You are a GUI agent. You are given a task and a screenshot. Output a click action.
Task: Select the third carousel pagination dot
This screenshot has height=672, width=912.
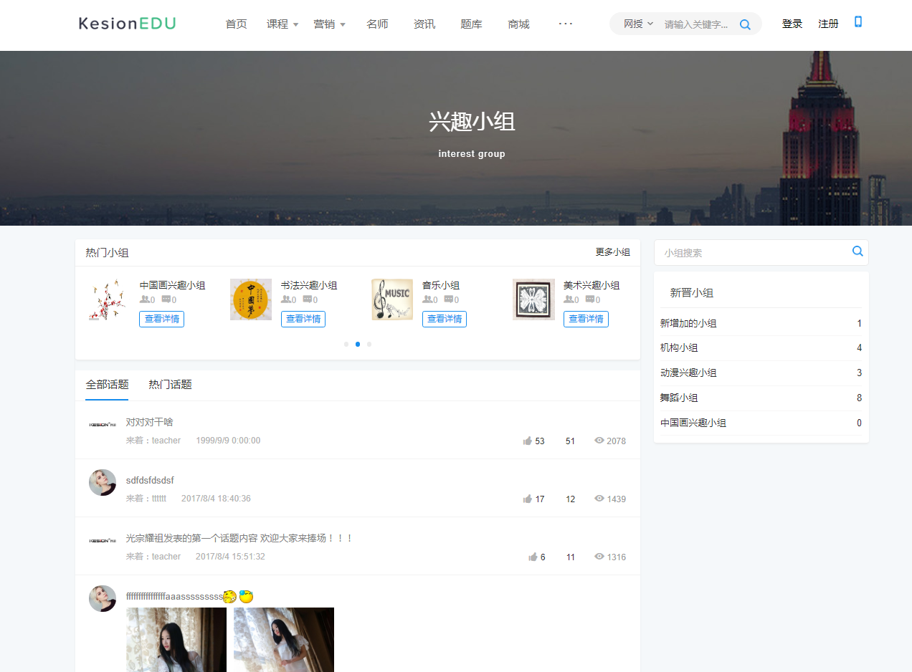(x=369, y=345)
